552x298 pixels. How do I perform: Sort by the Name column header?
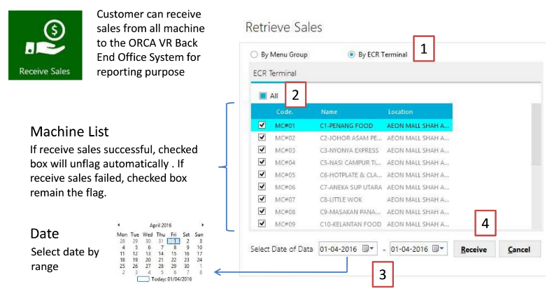[x=329, y=111]
